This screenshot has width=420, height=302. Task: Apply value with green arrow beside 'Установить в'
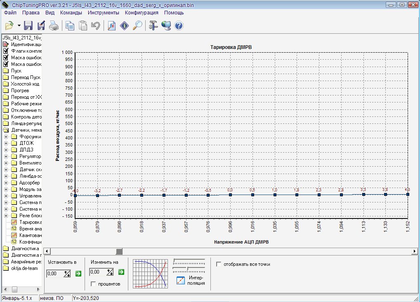[78, 273]
